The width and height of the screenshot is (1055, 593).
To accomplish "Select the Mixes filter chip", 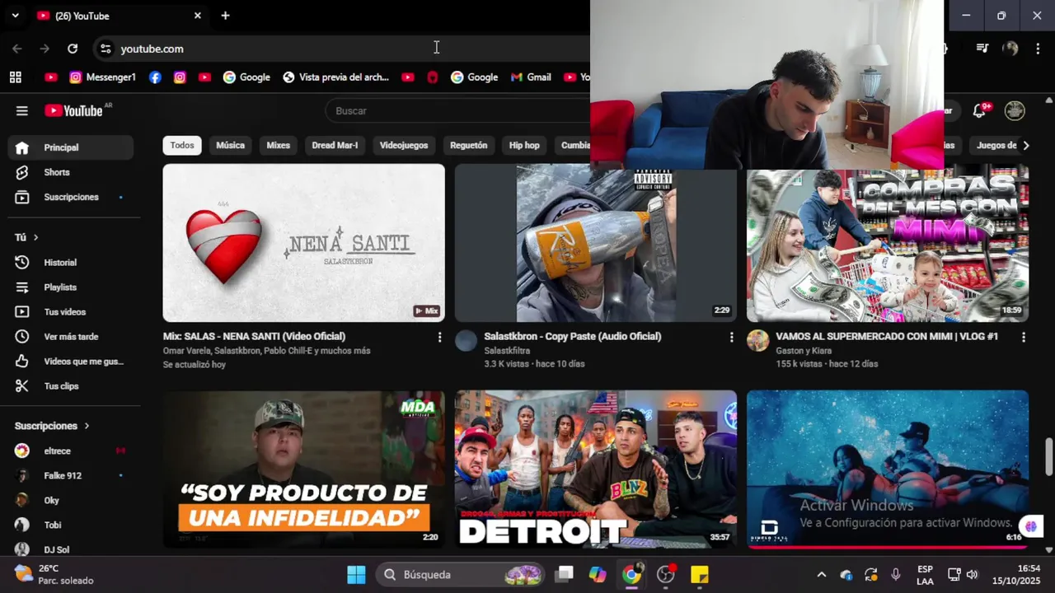I will (279, 145).
